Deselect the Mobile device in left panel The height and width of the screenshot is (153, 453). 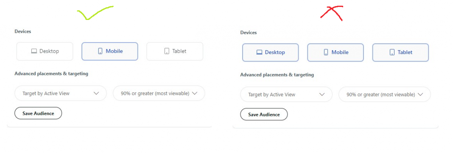tap(110, 51)
